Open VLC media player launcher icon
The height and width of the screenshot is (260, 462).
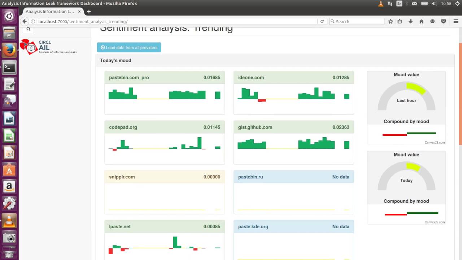click(x=9, y=221)
